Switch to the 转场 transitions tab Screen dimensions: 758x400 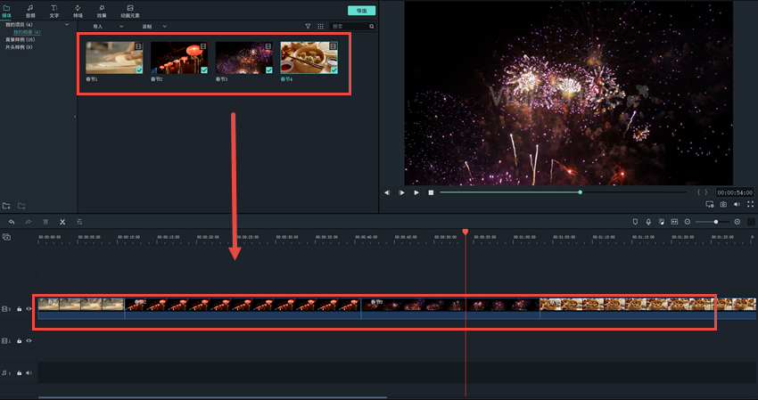tap(78, 11)
